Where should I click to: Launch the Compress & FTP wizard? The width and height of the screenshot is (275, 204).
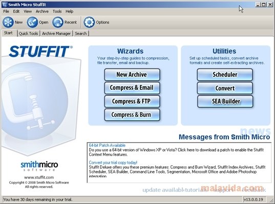[x=132, y=101]
